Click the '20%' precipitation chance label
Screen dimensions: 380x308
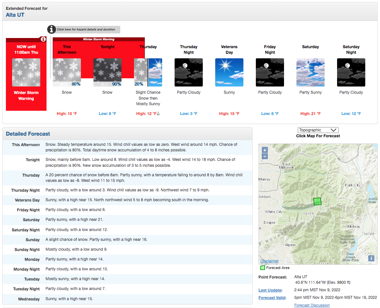tap(139, 84)
